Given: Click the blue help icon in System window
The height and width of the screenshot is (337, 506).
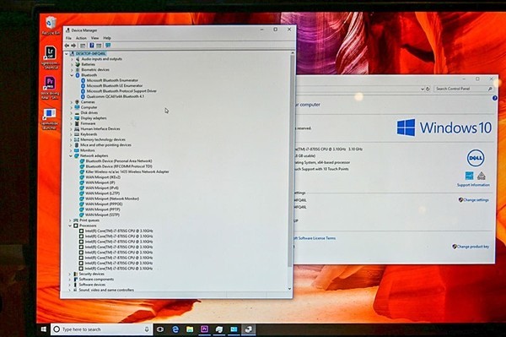Looking at the screenshot, I should 495,98.
